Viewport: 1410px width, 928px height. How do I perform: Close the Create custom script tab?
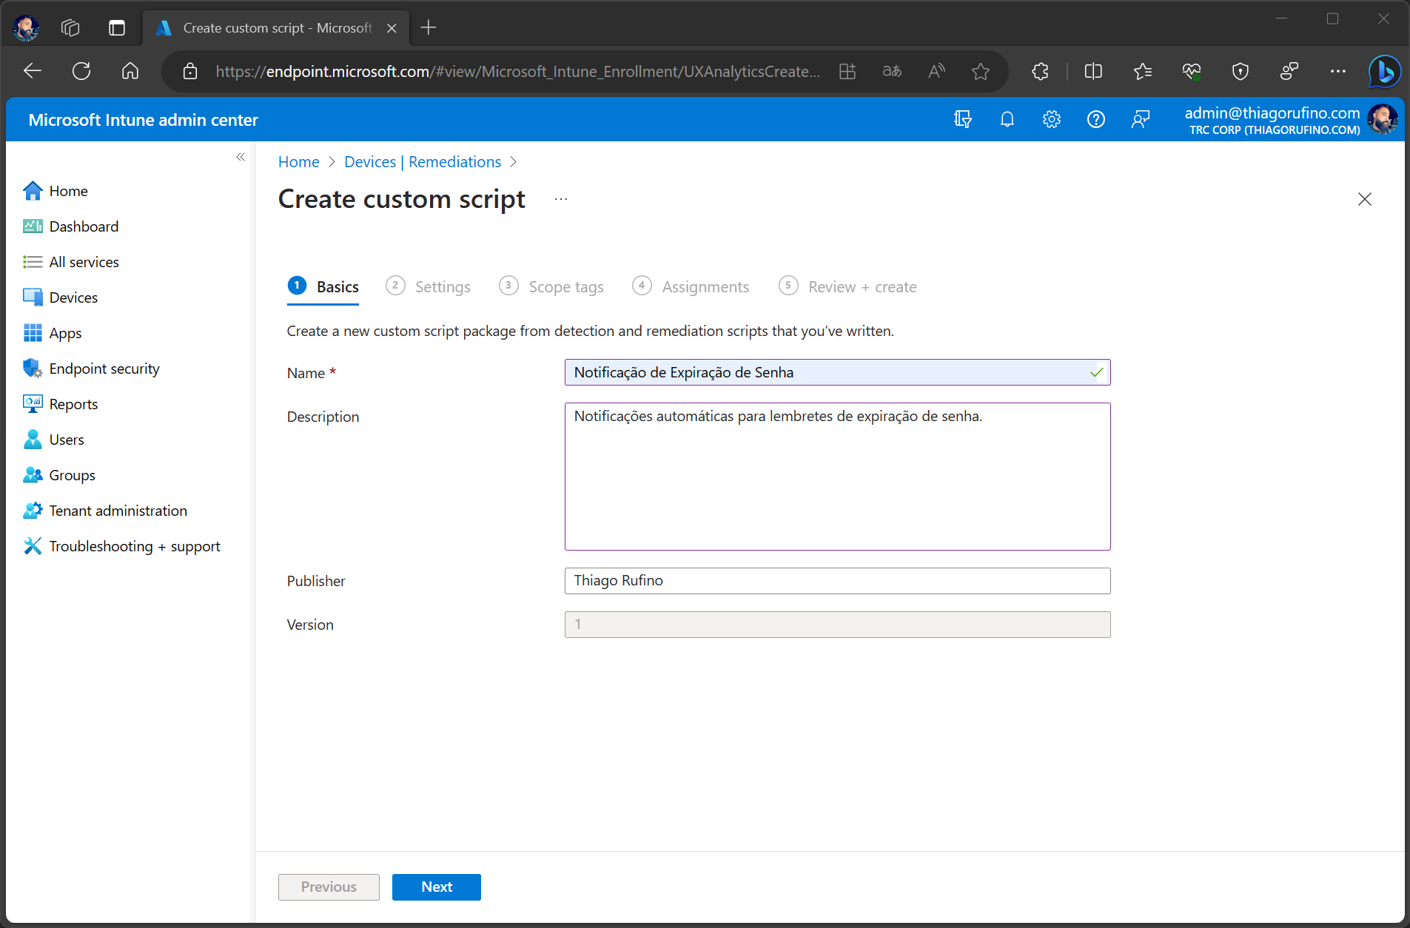coord(392,28)
